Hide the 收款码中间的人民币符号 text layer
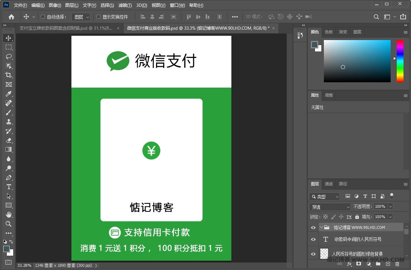 tap(313, 239)
